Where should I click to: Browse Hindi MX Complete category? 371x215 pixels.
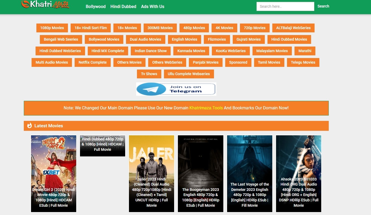click(x=108, y=51)
